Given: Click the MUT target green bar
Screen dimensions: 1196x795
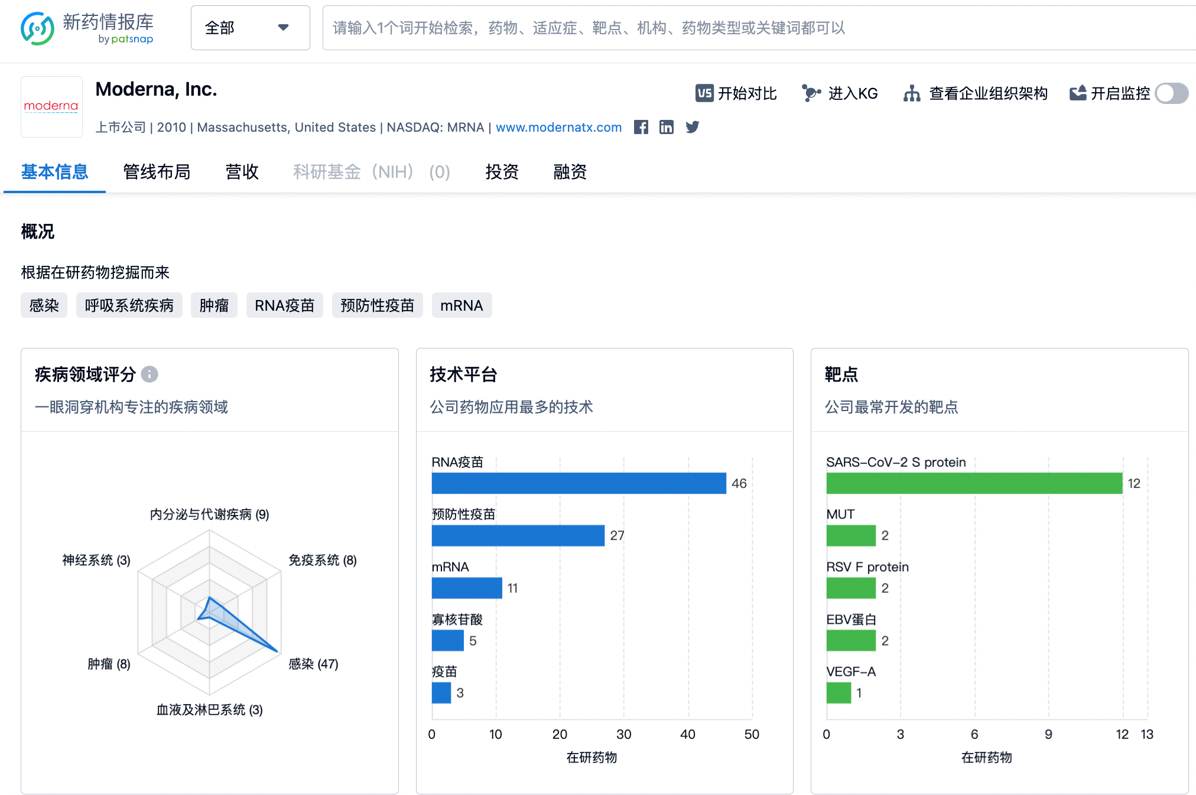Looking at the screenshot, I should pyautogui.click(x=851, y=536).
